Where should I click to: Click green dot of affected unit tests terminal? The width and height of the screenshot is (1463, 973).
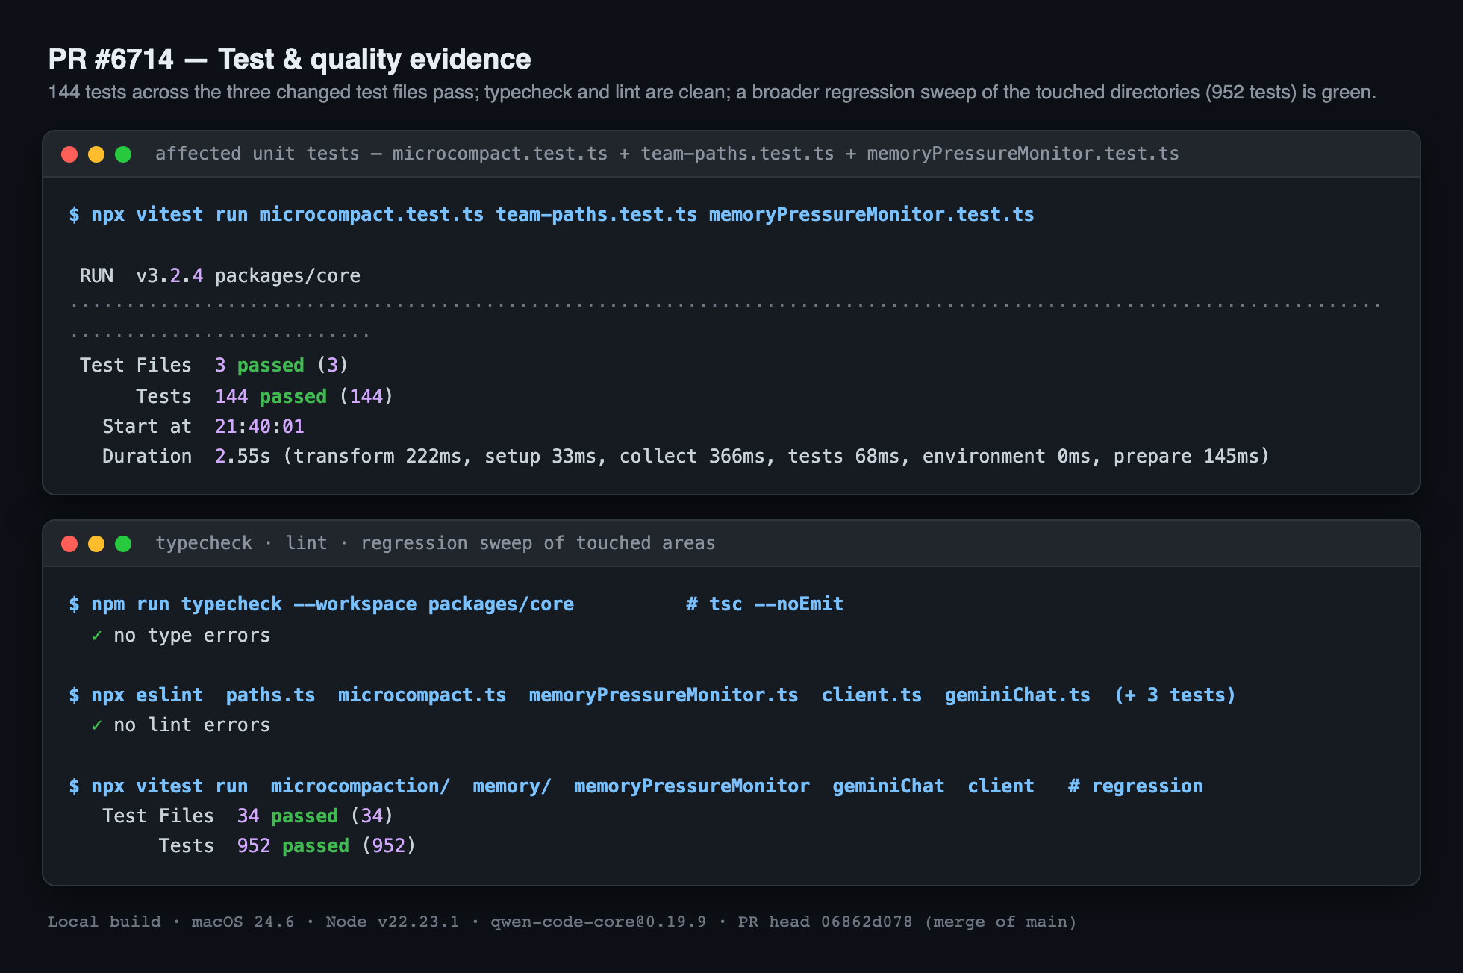click(123, 154)
